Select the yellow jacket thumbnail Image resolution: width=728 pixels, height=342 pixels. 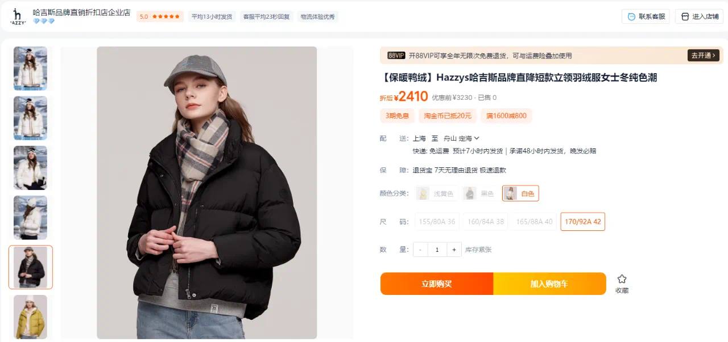coord(30,316)
